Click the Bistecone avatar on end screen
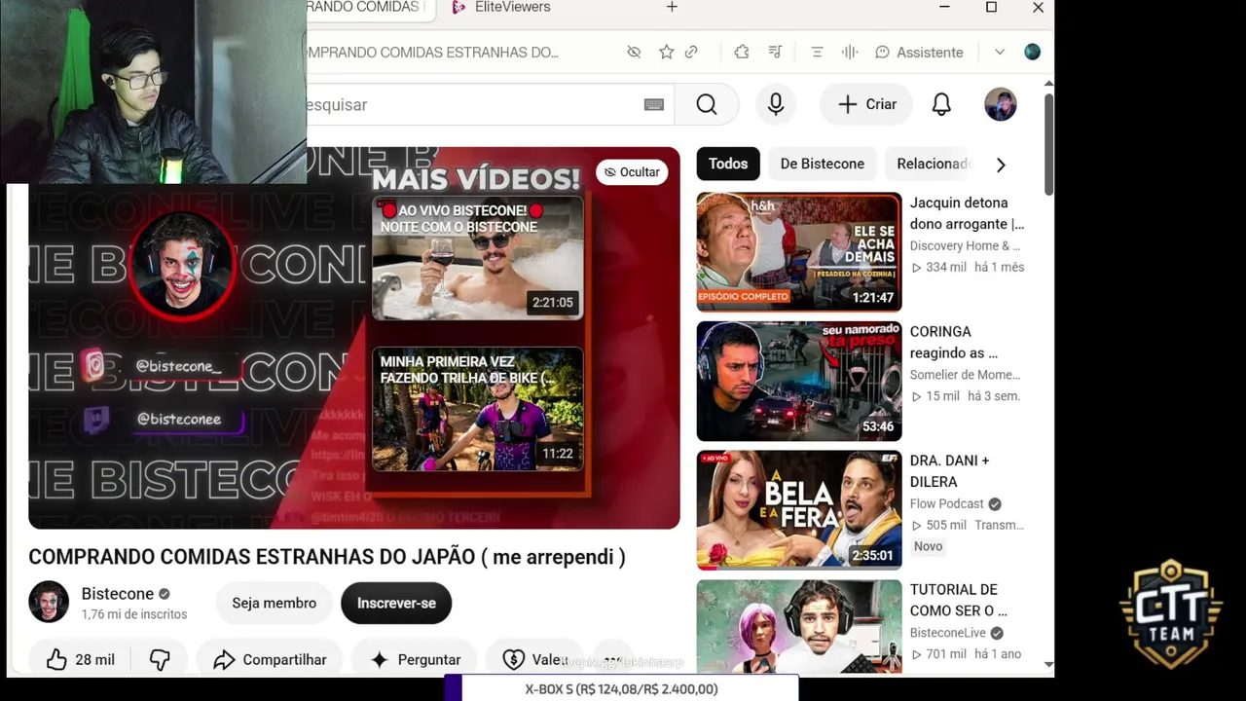Viewport: 1246px width, 701px height. (x=182, y=264)
